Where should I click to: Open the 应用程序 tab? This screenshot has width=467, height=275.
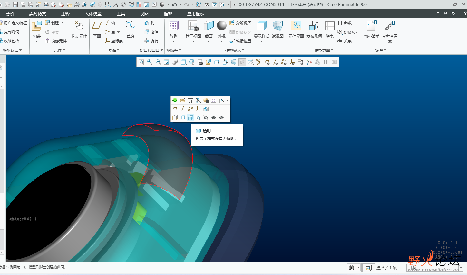pyautogui.click(x=196, y=14)
